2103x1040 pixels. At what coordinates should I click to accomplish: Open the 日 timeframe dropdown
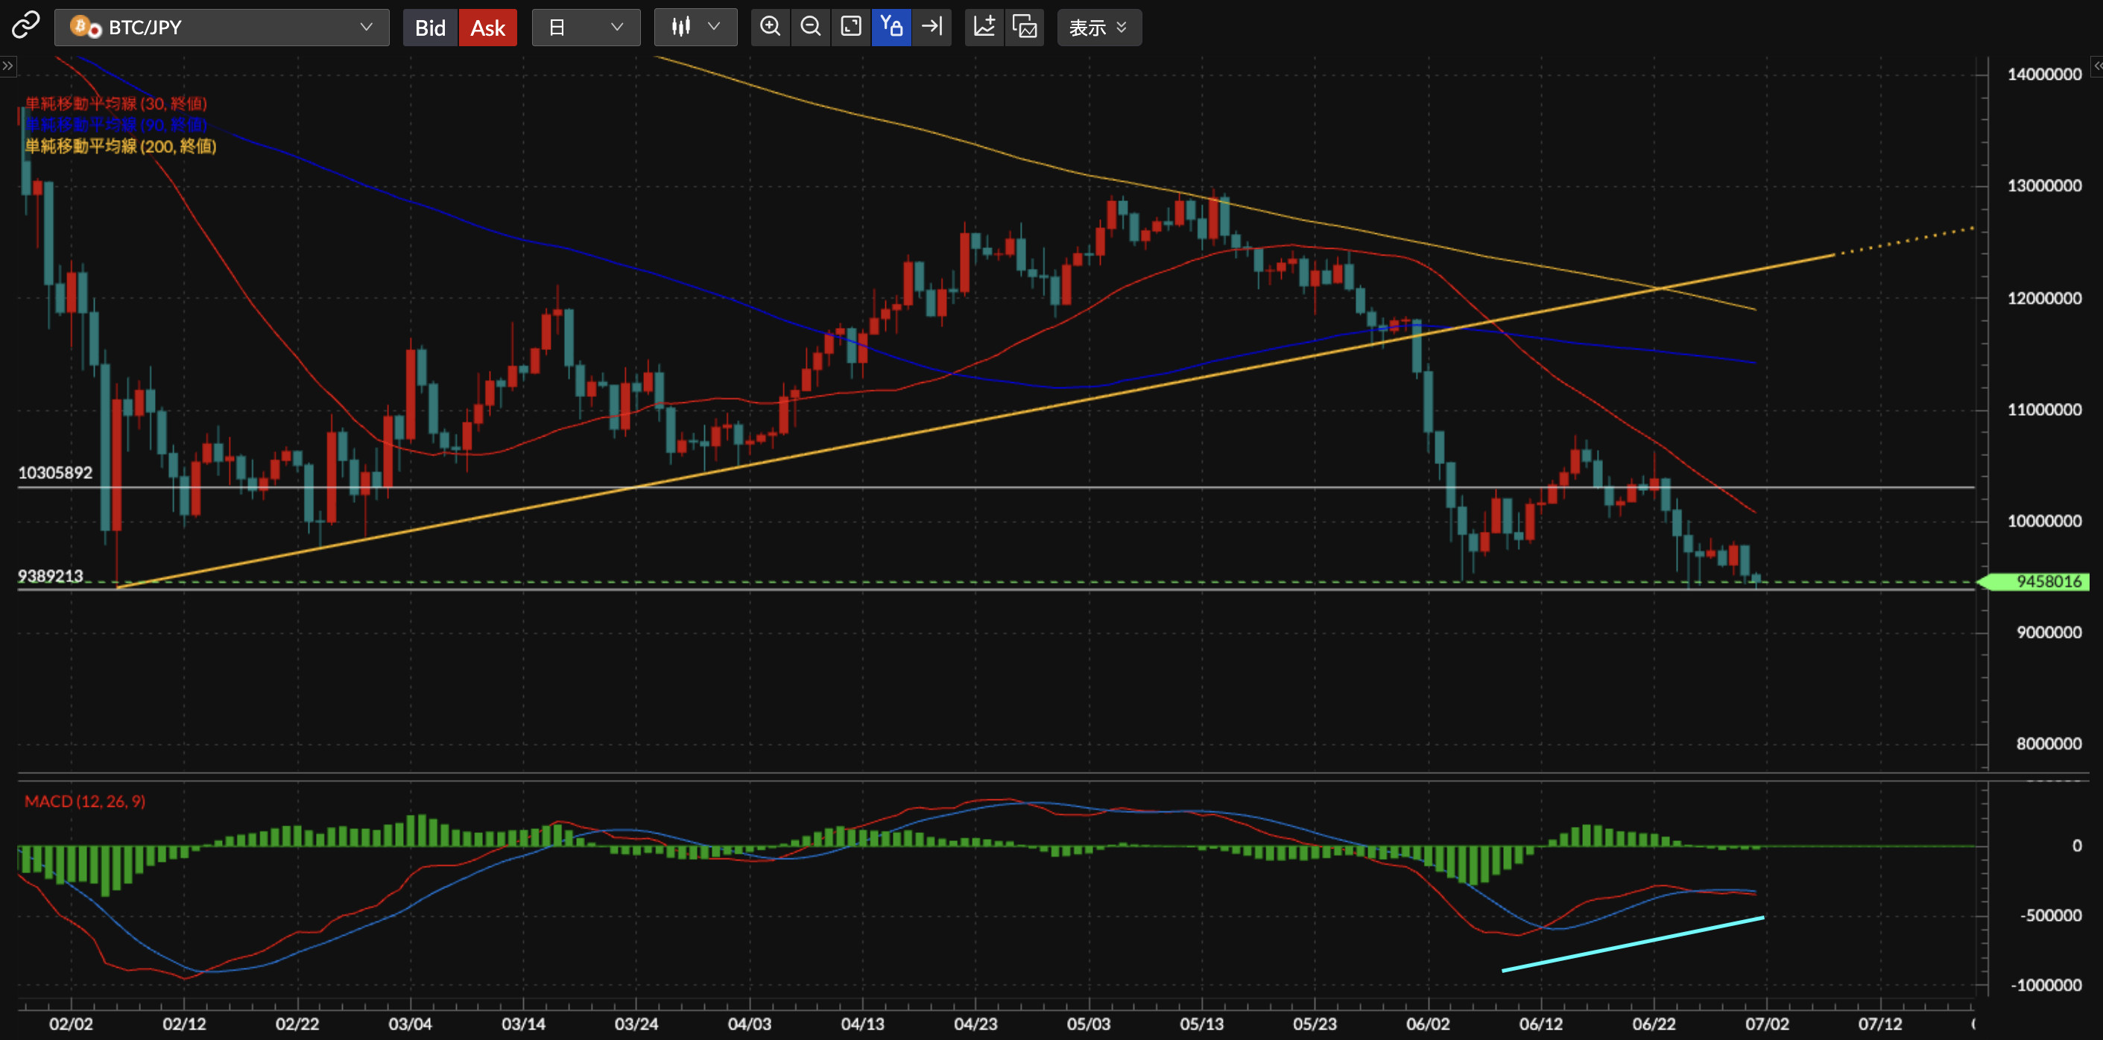(586, 27)
